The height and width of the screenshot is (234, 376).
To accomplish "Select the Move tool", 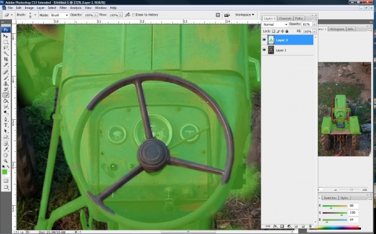I will 6,36.
